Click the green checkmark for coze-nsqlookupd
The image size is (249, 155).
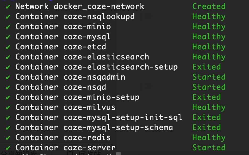[x=8, y=17]
